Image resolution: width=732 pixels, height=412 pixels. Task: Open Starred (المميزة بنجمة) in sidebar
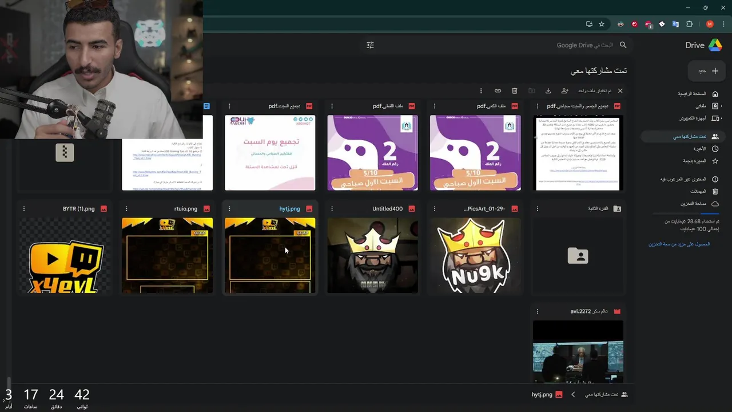(701, 161)
